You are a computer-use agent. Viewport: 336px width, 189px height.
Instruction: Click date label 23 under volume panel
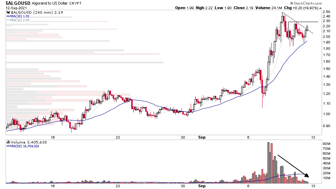click(x=118, y=186)
